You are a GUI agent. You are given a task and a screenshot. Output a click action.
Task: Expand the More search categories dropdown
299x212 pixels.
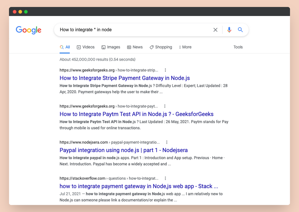[185, 47]
